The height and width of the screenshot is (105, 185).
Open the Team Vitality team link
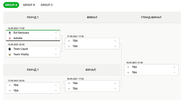(x=21, y=54)
